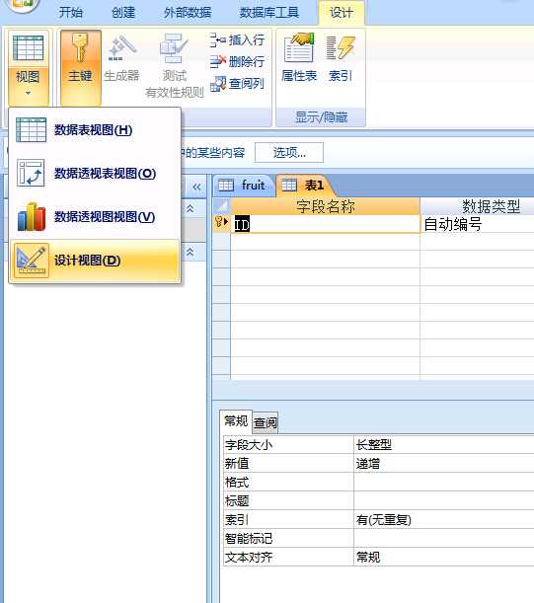
Task: Select 数据透视图视图(V) menu entry
Action: tap(95, 217)
